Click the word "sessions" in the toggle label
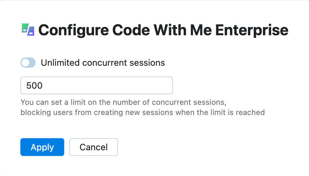 tap(149, 63)
